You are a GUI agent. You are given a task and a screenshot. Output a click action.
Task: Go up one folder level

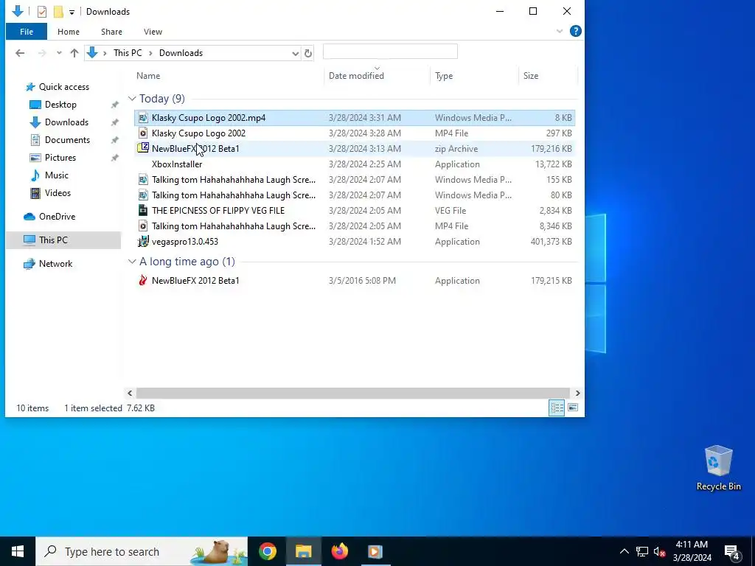click(74, 53)
